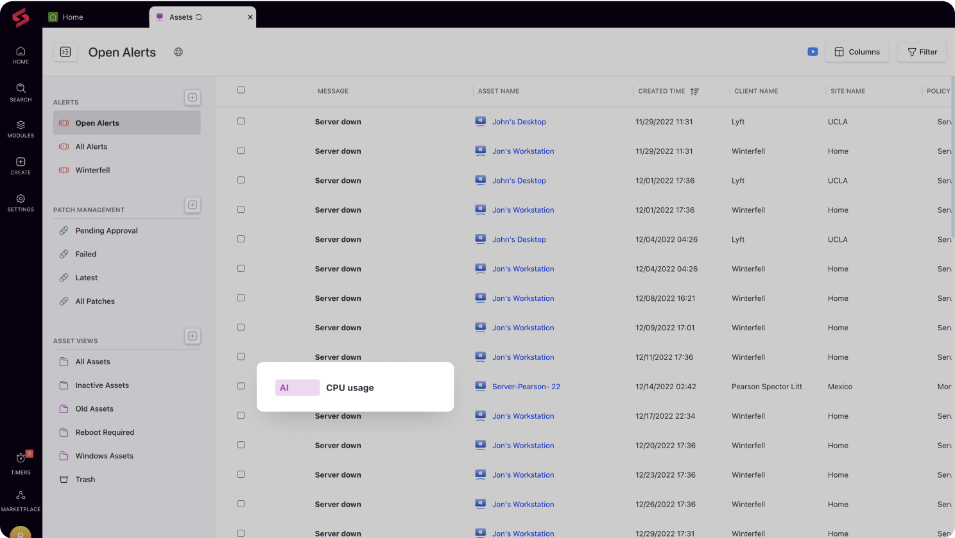The width and height of the screenshot is (955, 538).
Task: Switch to the Home tab
Action: 71,17
